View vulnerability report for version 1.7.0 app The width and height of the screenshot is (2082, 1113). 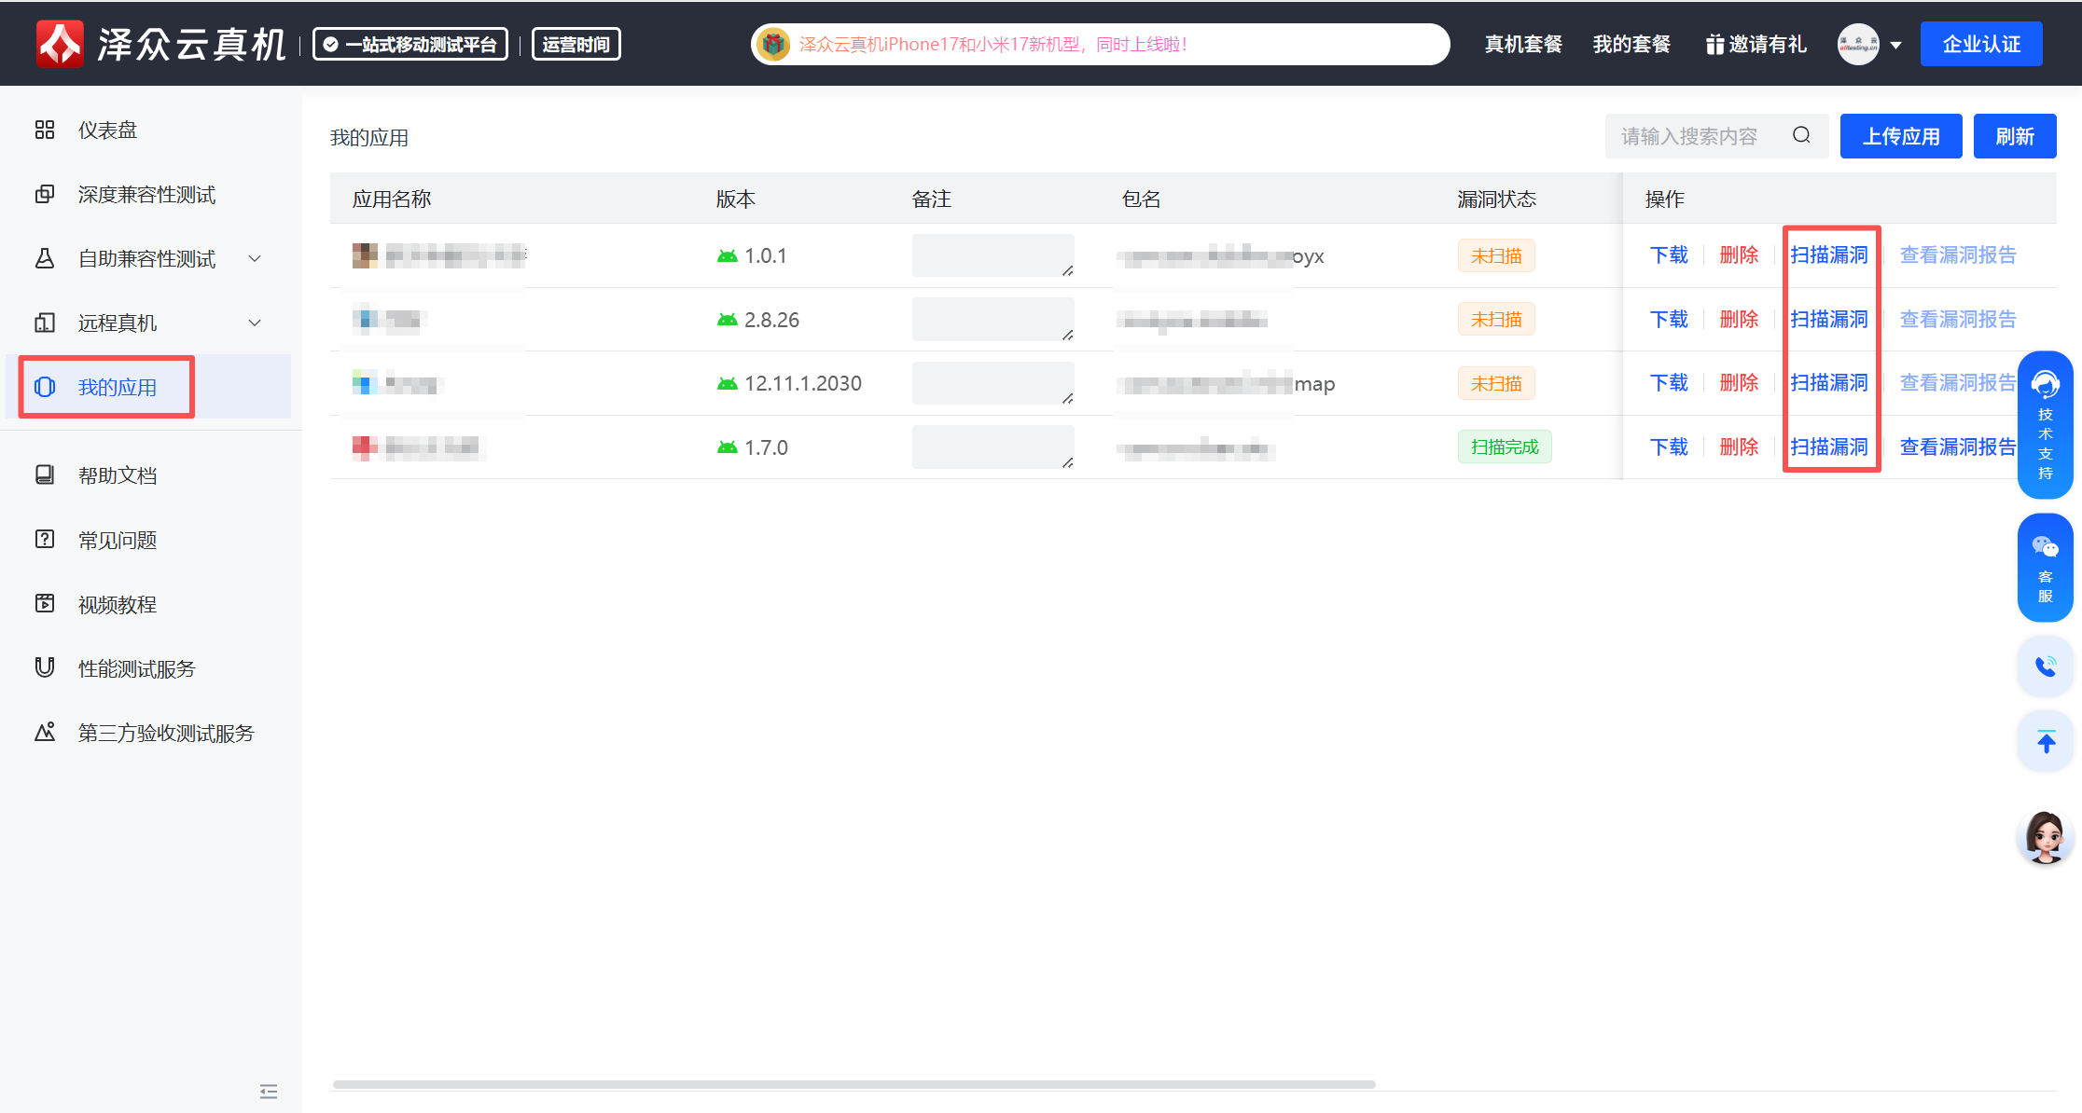(x=1957, y=447)
